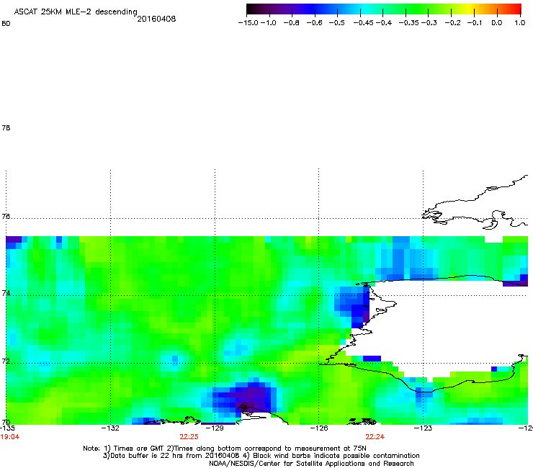The image size is (533, 468).
Task: Click the title 'ASCAT 25KM MLE-2 descending'
Action: 76,12
